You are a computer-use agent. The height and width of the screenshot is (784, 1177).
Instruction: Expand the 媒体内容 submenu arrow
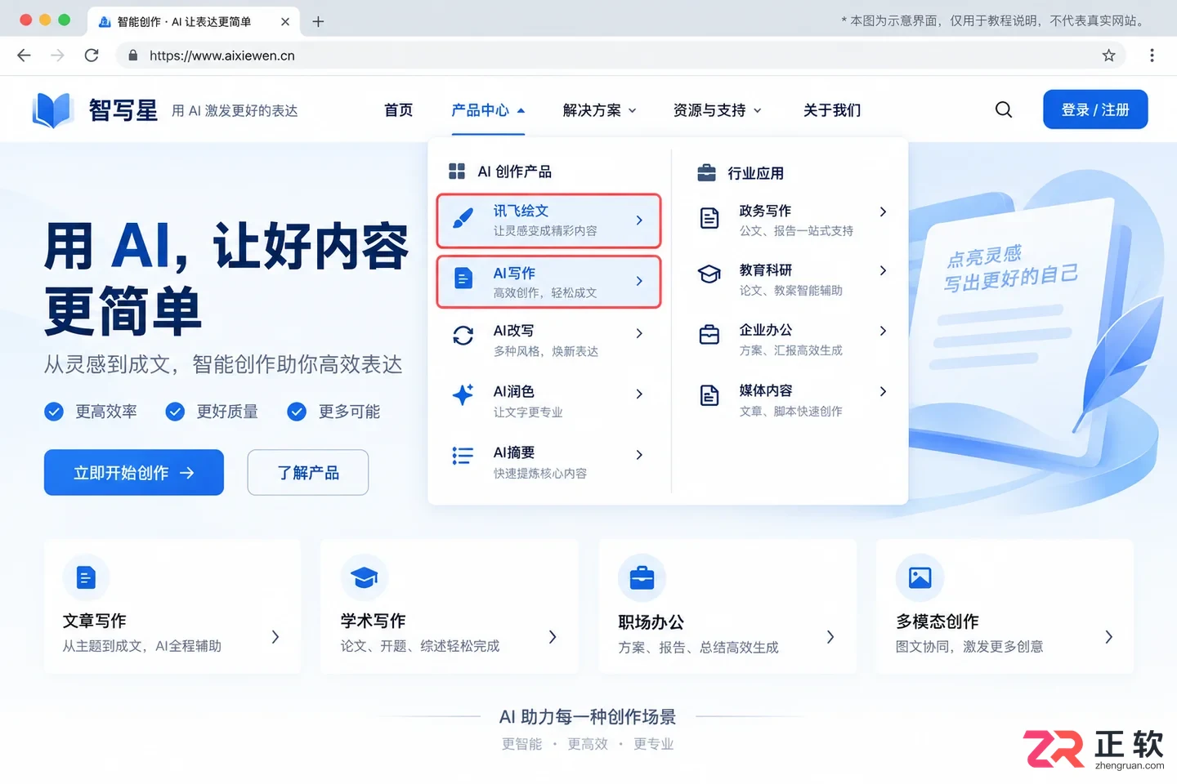883,391
